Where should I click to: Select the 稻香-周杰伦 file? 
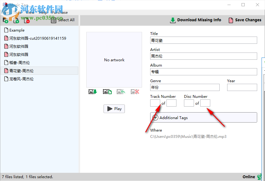pos(39,63)
